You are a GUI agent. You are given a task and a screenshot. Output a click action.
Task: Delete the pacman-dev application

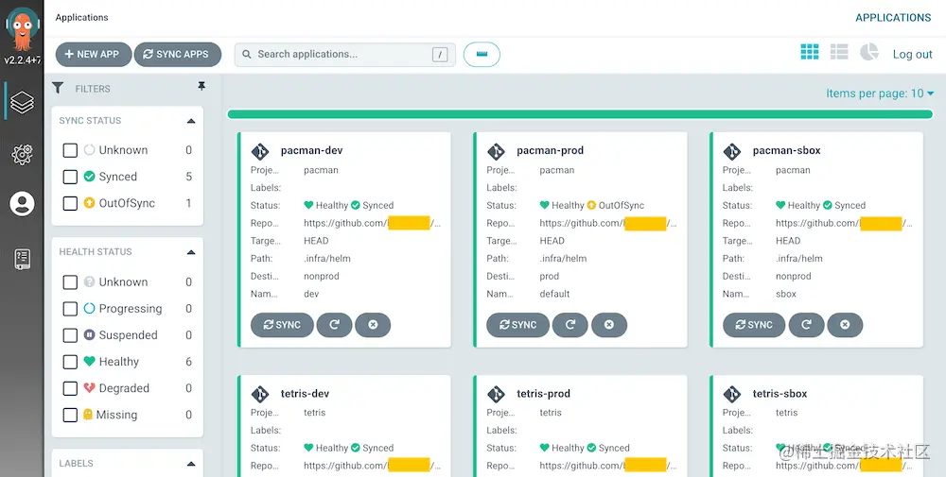tap(373, 325)
